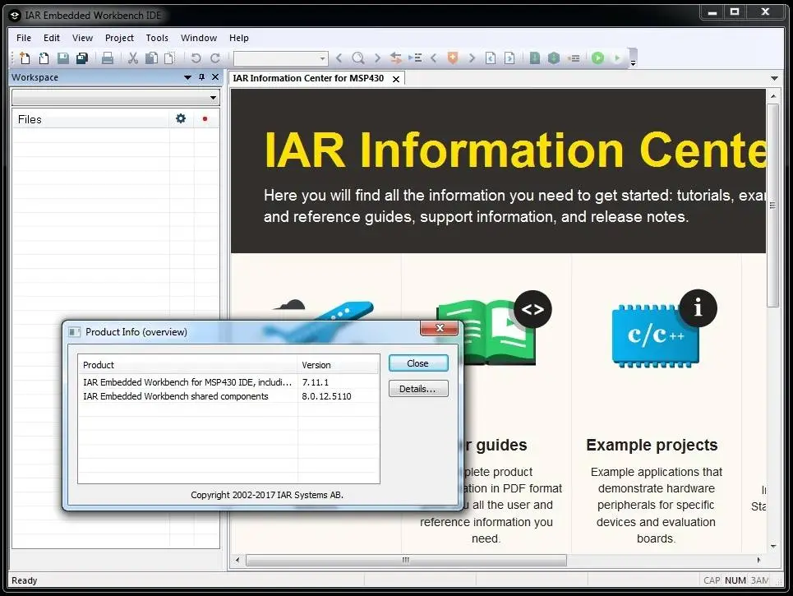Click the Version column header
The height and width of the screenshot is (596, 793).
tap(339, 365)
